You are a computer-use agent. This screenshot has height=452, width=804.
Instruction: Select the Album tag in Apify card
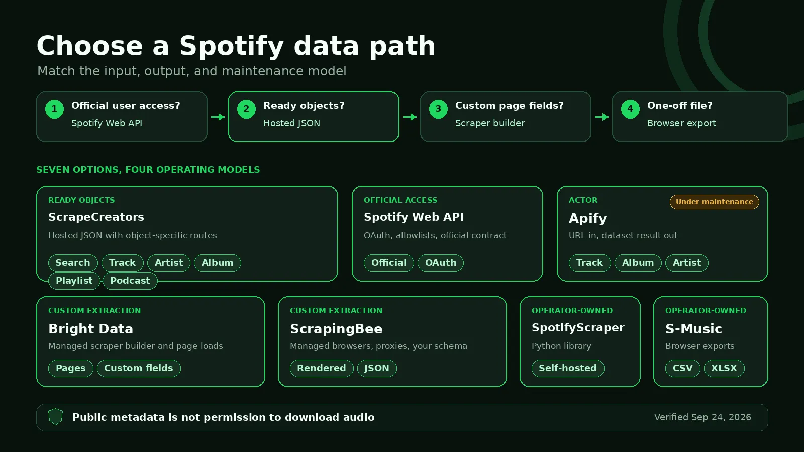[638, 263]
